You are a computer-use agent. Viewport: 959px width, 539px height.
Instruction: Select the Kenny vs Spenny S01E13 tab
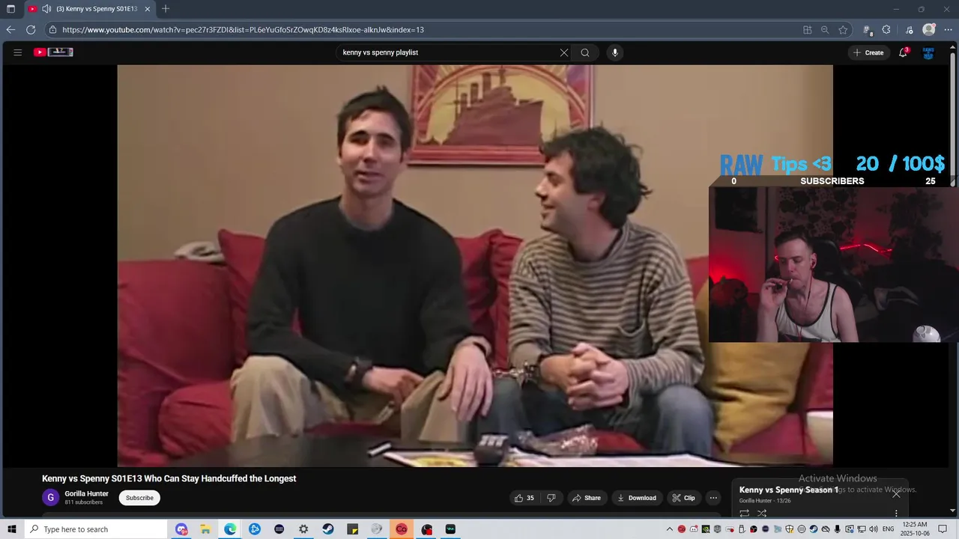(90, 9)
